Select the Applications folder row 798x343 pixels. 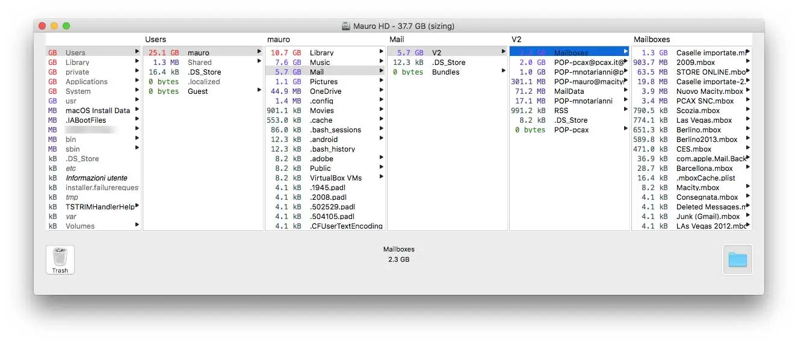(x=93, y=82)
